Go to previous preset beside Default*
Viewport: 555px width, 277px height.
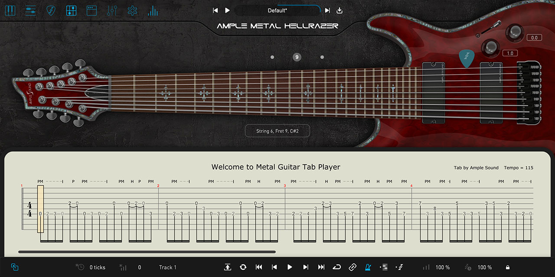point(215,10)
